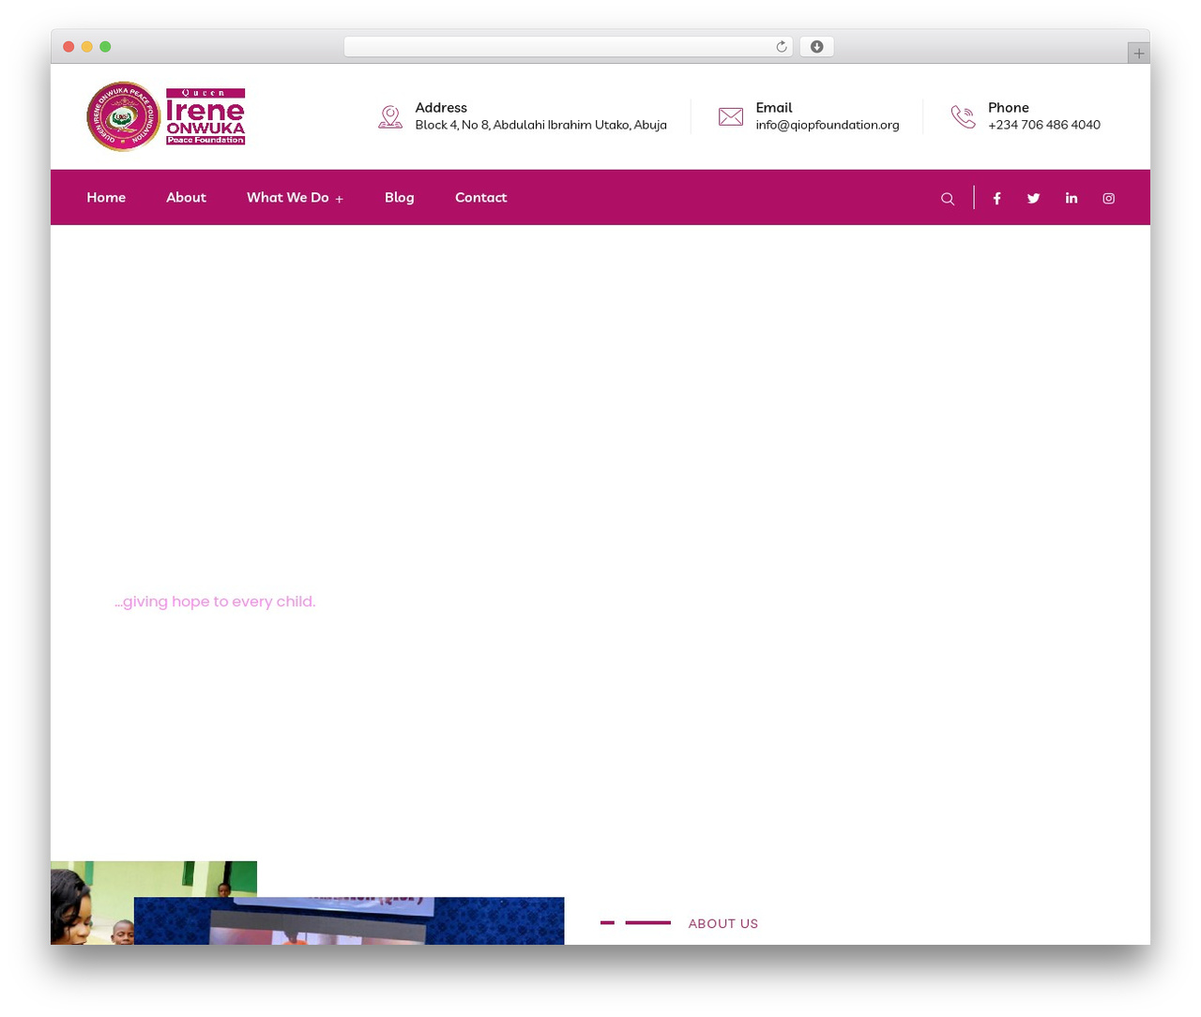
Task: Click the '...giving hope to every child.' tagline
Action: tap(215, 601)
